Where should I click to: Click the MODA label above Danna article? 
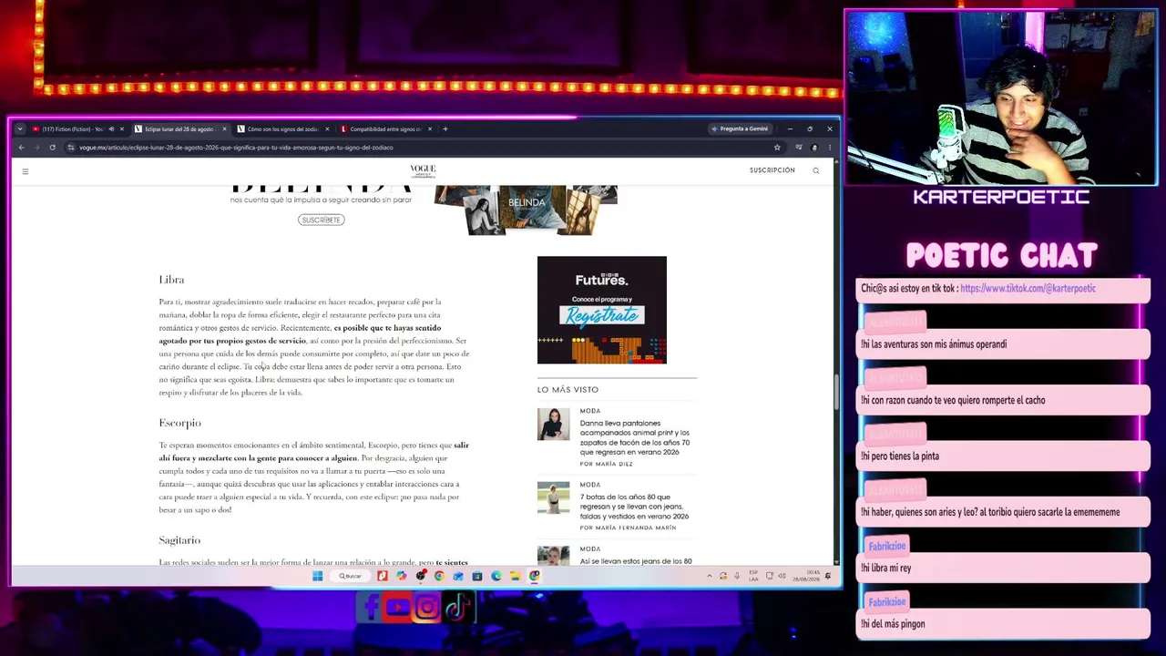[590, 411]
